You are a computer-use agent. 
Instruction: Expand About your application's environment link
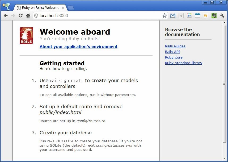coord(78,47)
